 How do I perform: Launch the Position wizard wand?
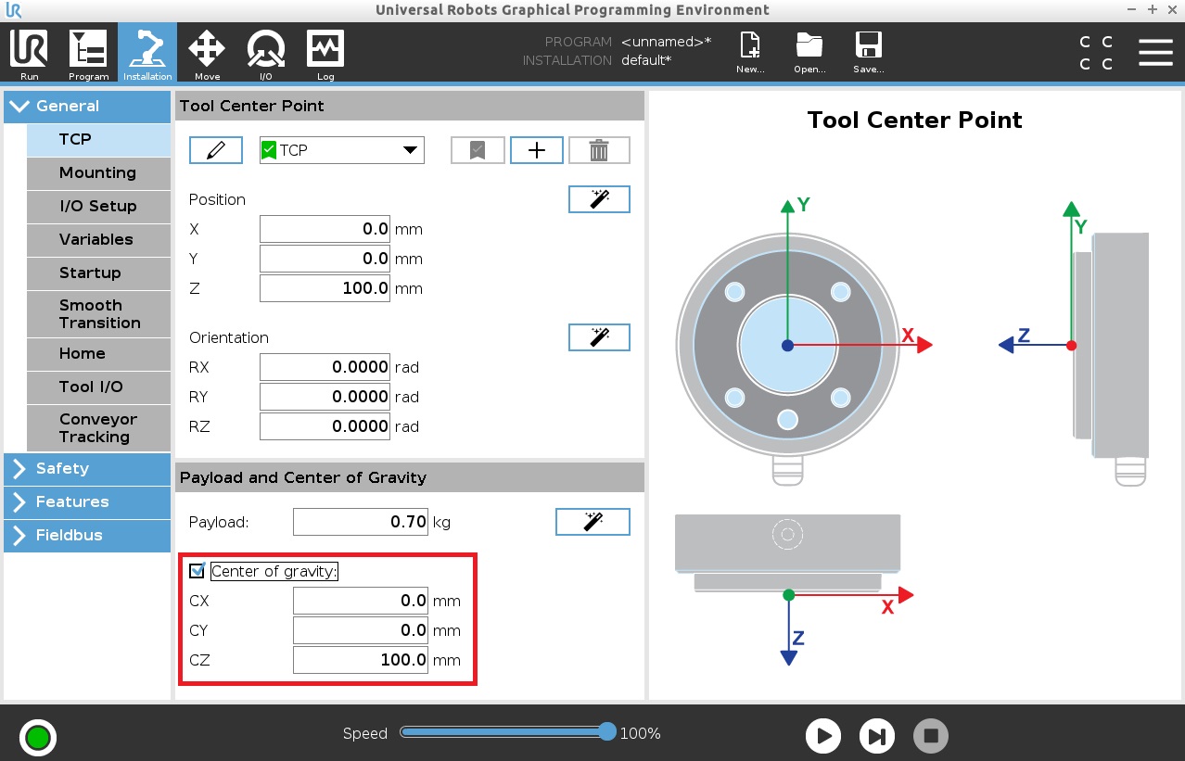point(599,199)
